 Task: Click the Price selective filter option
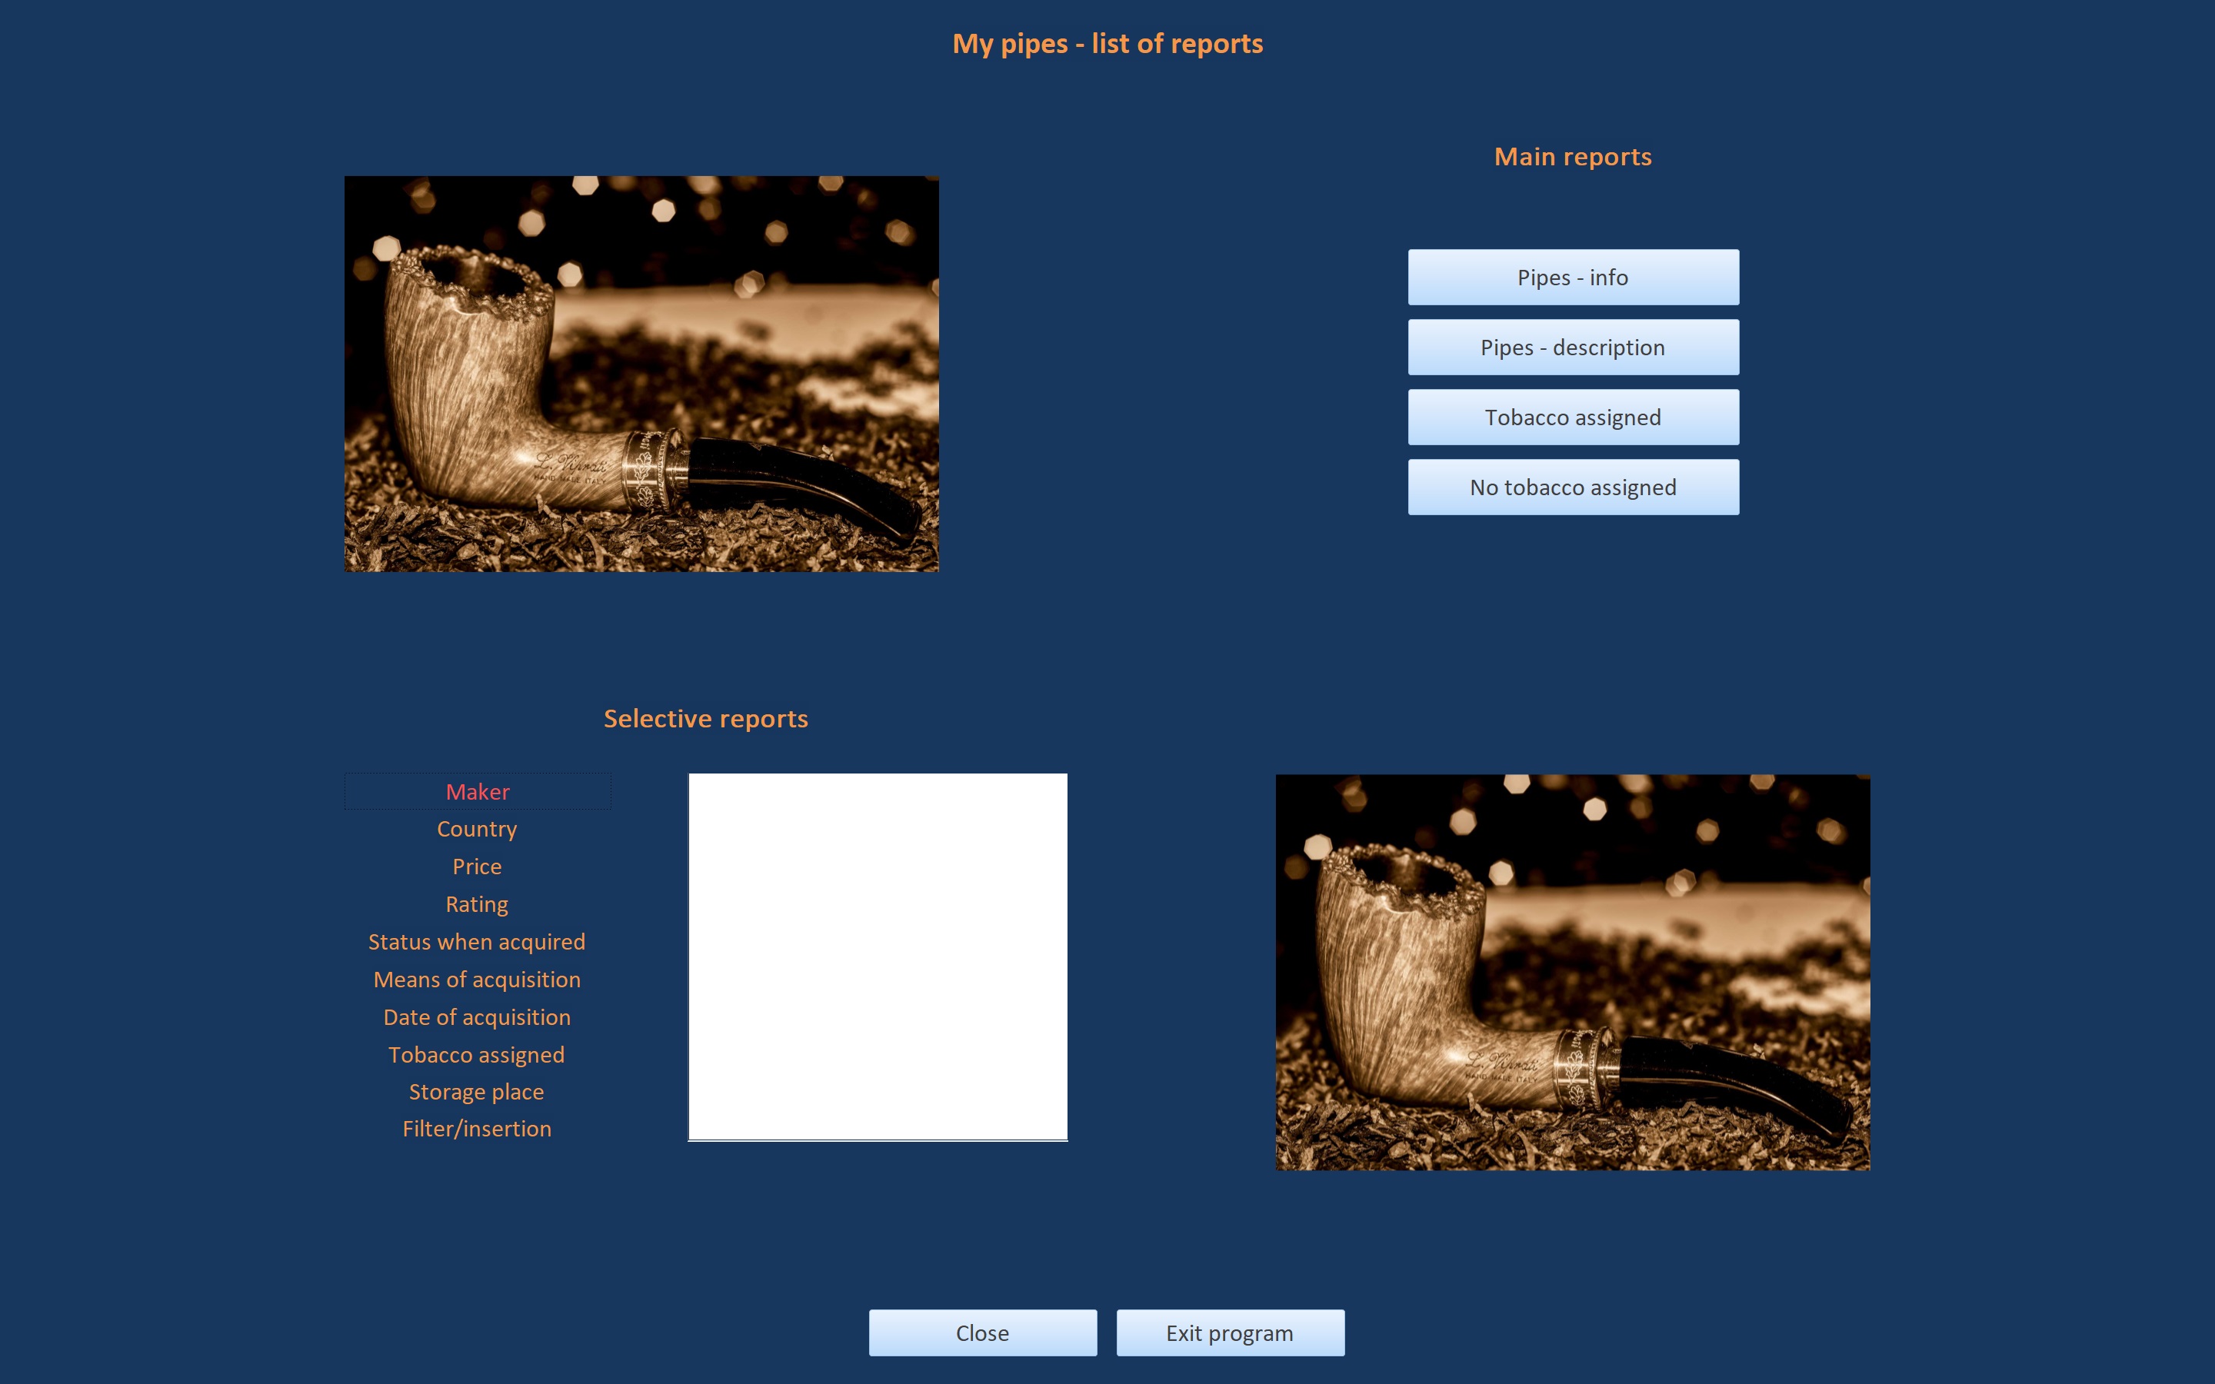477,866
